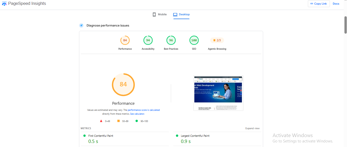347x147 pixels.
Task: Click the website screenshot thumbnail
Action: click(x=218, y=93)
